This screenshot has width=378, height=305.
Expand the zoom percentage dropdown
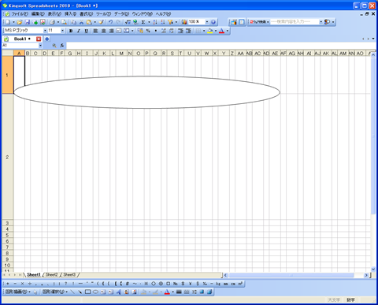click(x=207, y=22)
